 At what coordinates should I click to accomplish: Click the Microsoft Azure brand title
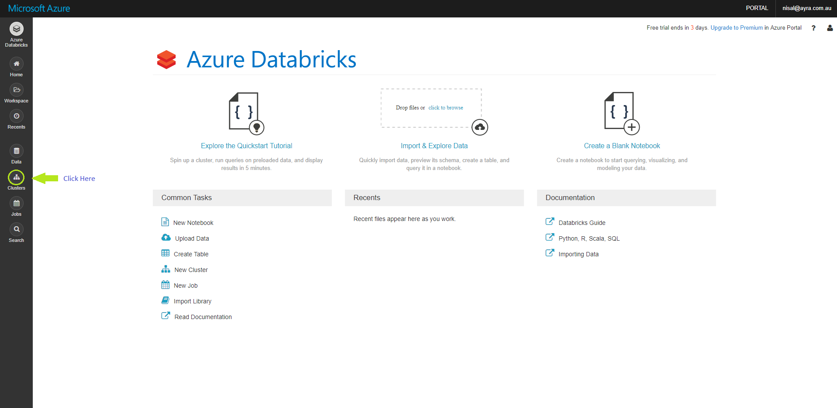pyautogui.click(x=39, y=8)
